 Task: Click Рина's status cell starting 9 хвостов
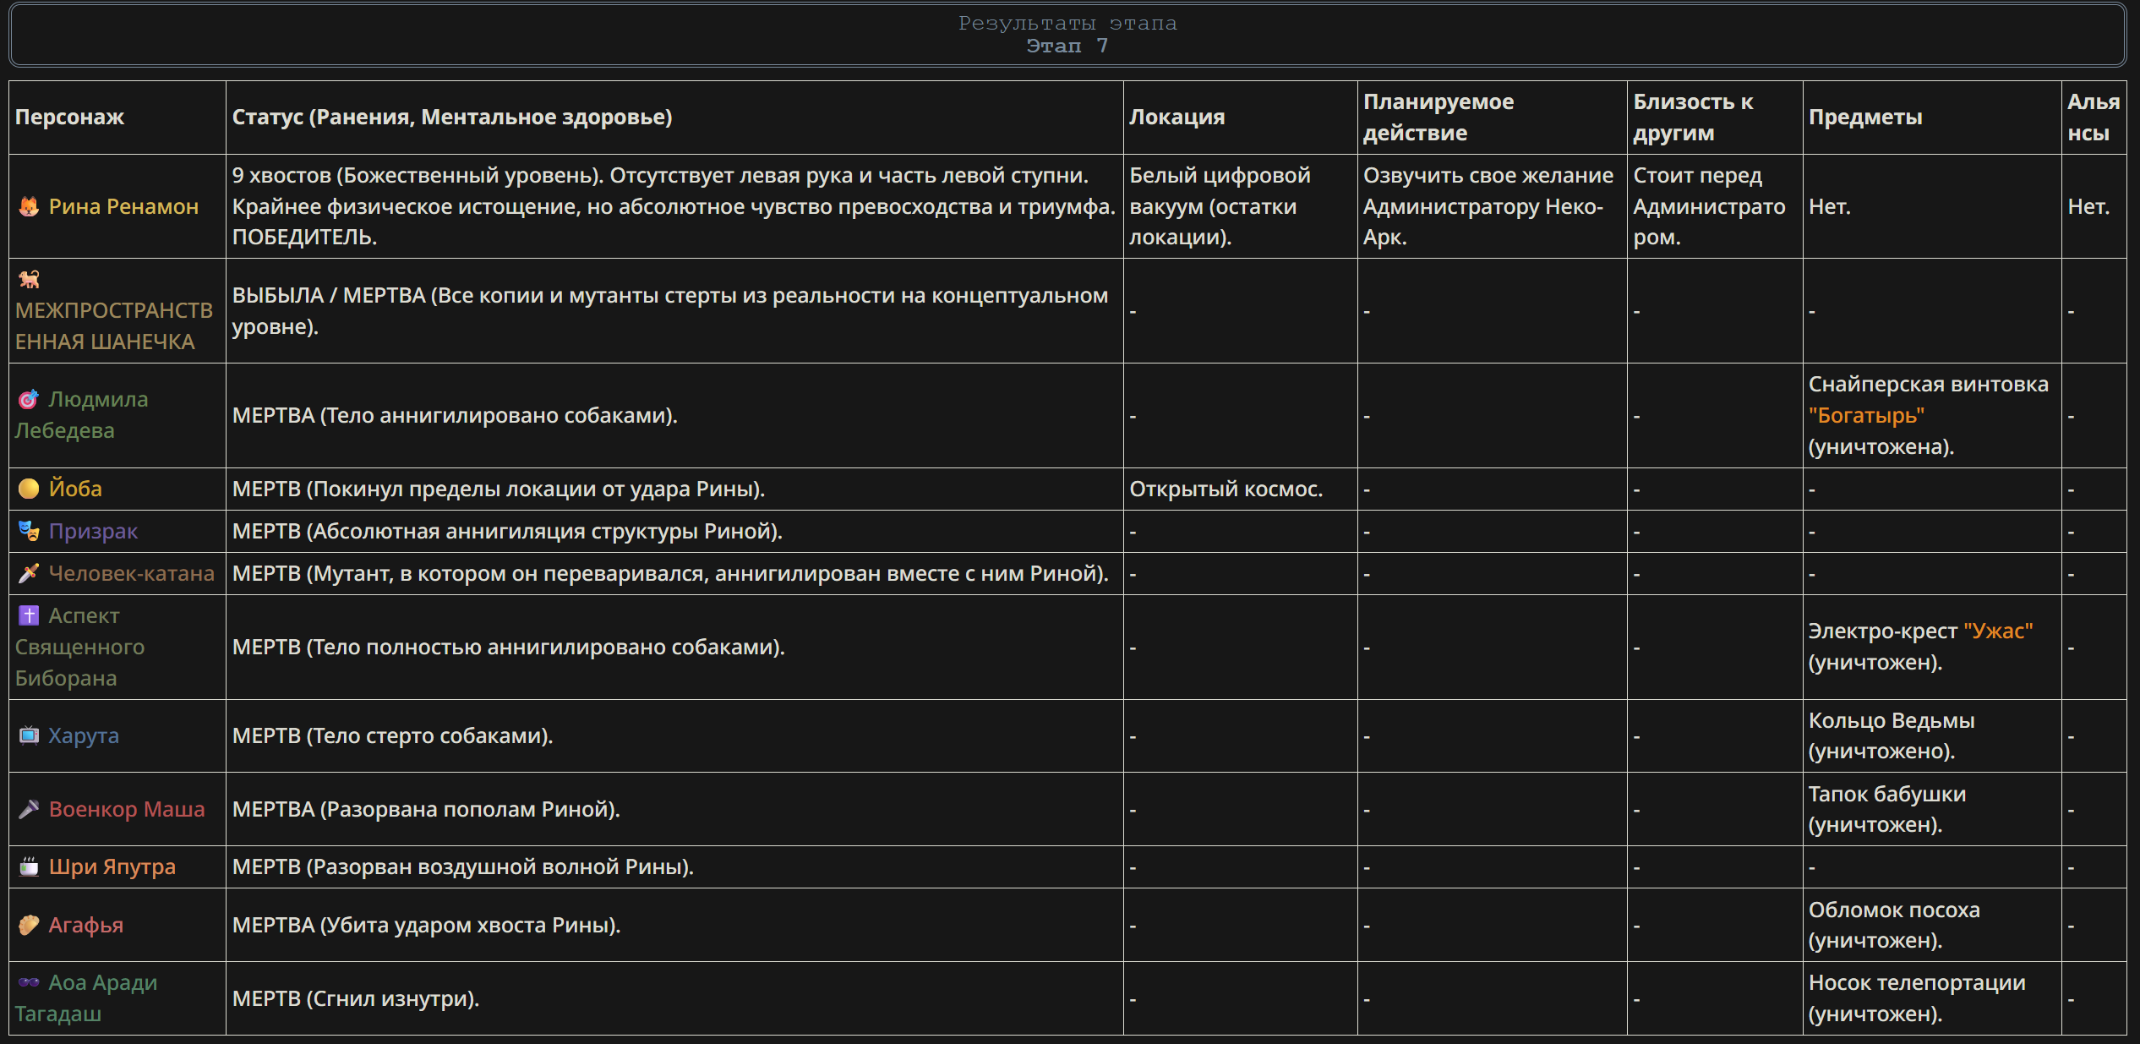674,206
